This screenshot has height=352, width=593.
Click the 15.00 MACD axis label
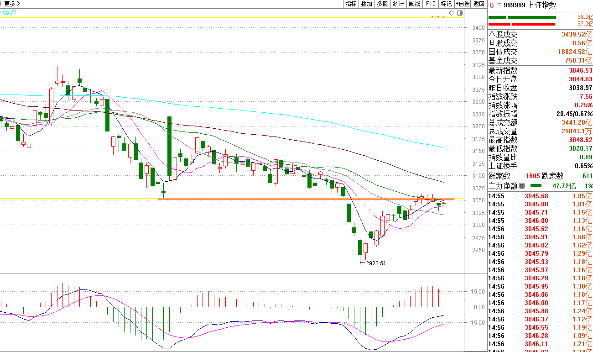(479, 292)
